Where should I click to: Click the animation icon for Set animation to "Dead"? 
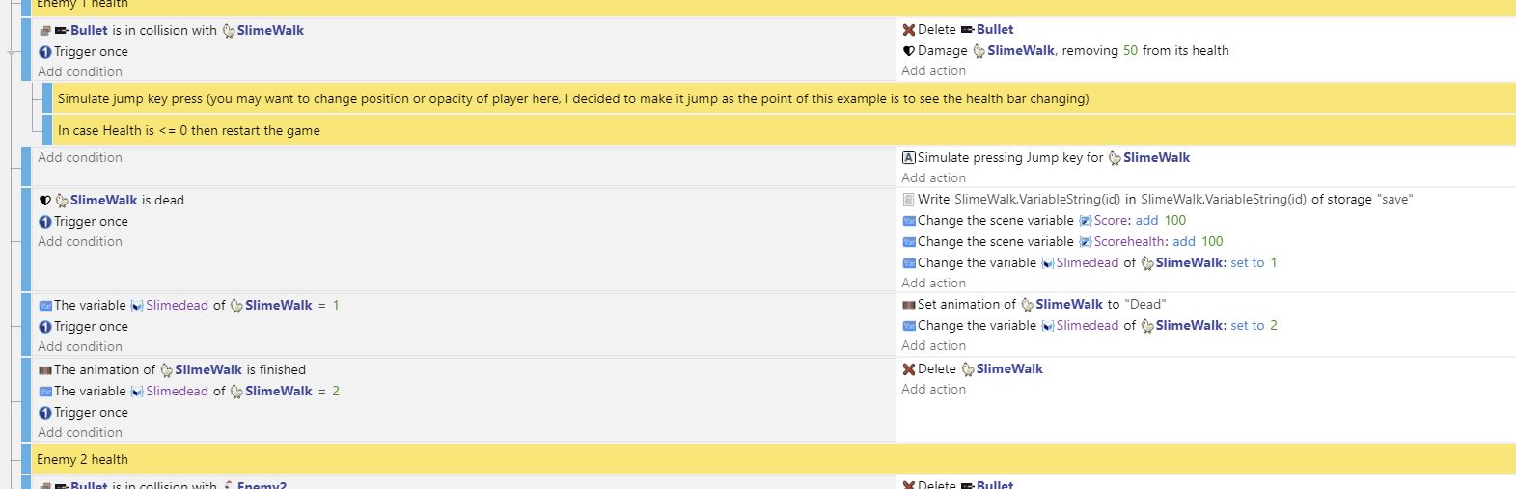click(908, 305)
